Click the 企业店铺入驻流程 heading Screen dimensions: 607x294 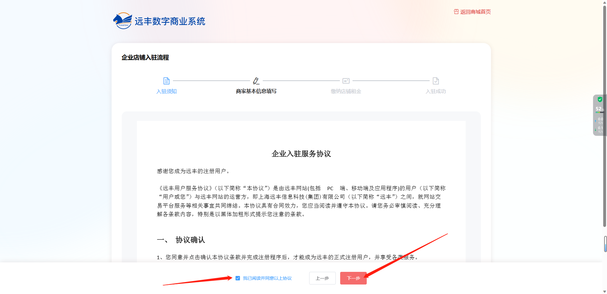145,58
